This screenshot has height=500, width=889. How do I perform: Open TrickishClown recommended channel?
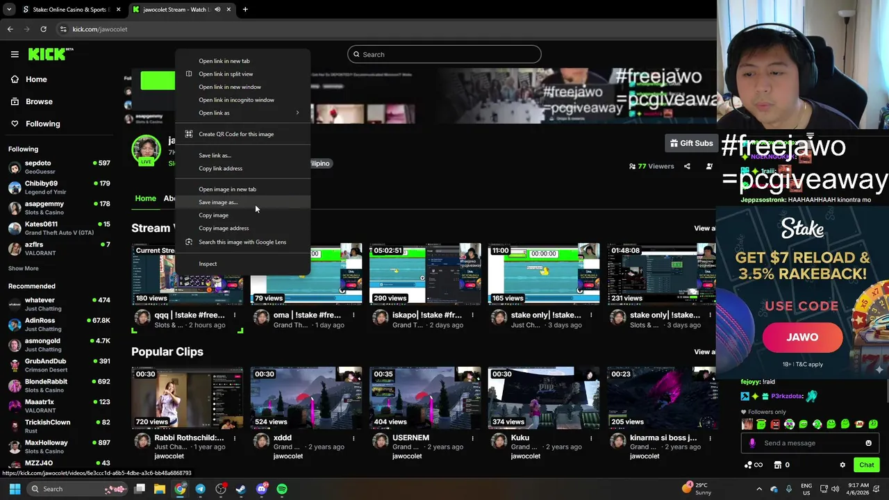[x=59, y=426]
